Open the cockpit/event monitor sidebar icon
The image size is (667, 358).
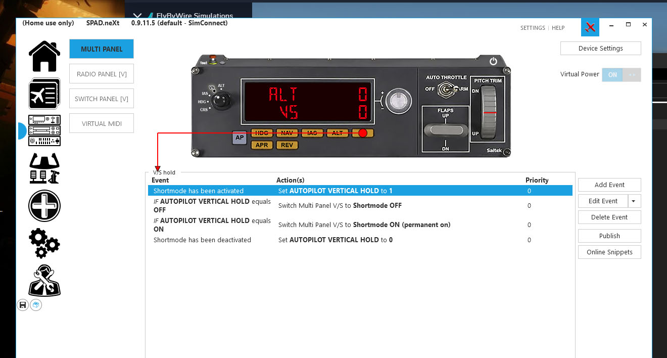(x=44, y=168)
